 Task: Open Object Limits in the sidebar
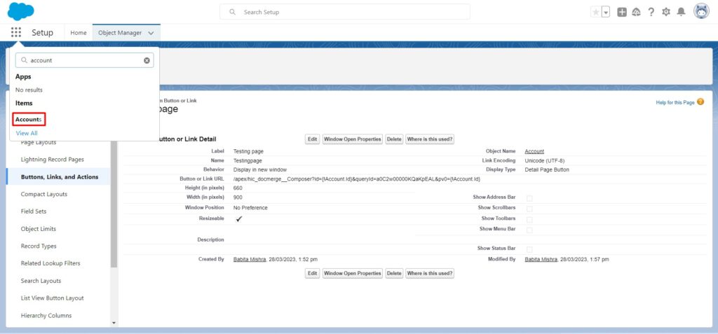coord(39,229)
